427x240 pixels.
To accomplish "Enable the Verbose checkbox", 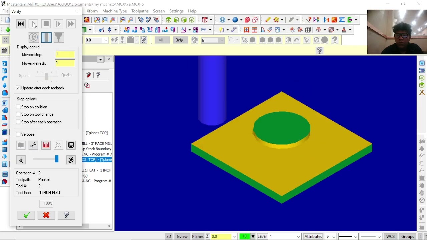I will tap(25, 134).
